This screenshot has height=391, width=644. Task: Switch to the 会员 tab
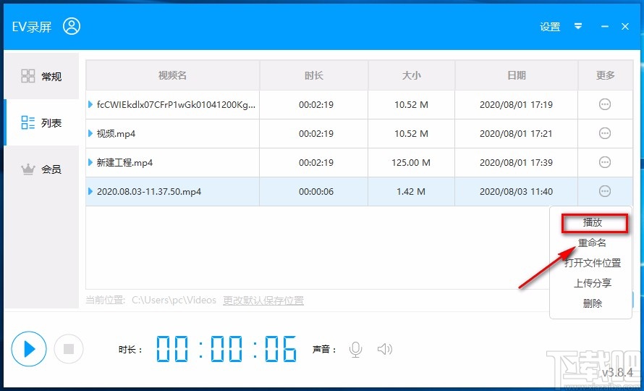[41, 169]
